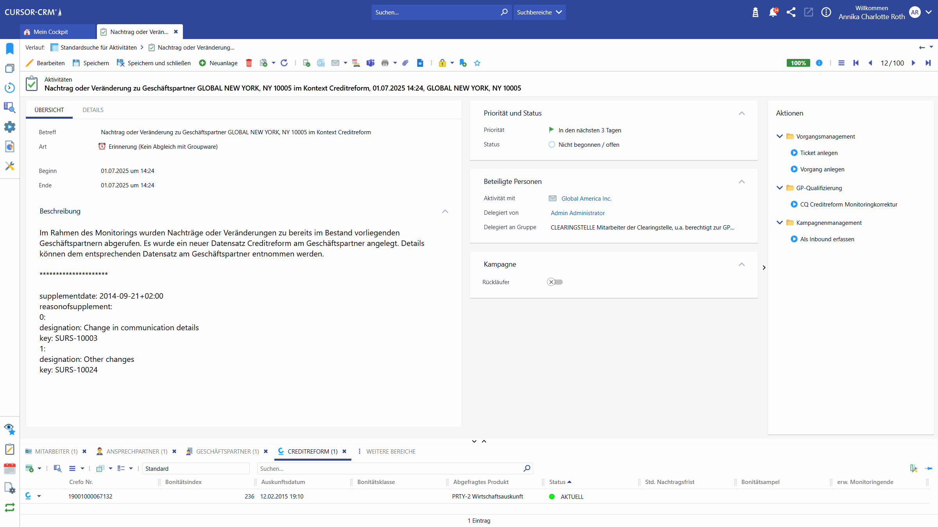Click the red trash delete icon
Screen dimensions: 938x527
tap(249, 63)
